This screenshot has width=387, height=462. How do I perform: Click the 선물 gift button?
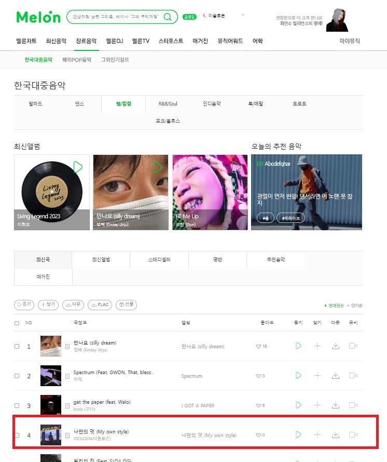click(126, 305)
